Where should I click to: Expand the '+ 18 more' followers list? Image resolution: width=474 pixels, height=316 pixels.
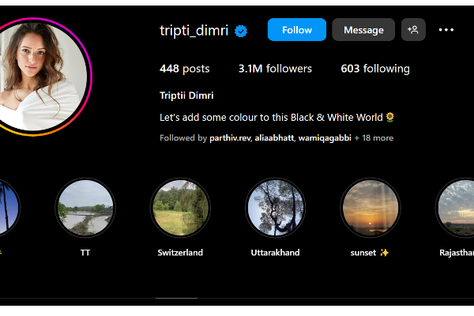click(x=374, y=138)
